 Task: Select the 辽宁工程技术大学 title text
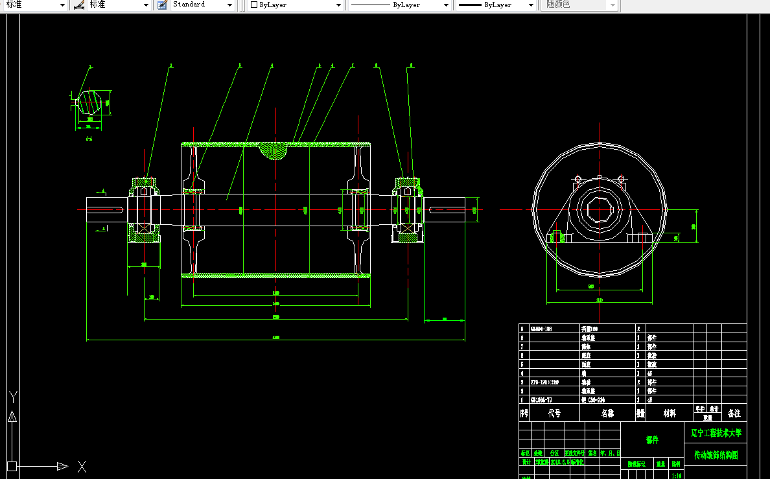(716, 433)
